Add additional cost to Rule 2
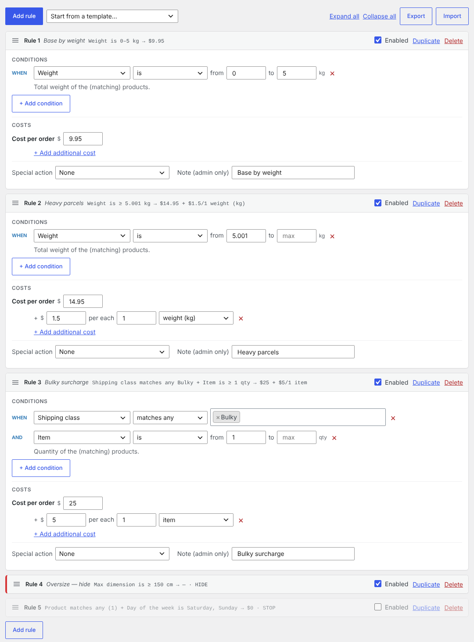 tap(65, 332)
